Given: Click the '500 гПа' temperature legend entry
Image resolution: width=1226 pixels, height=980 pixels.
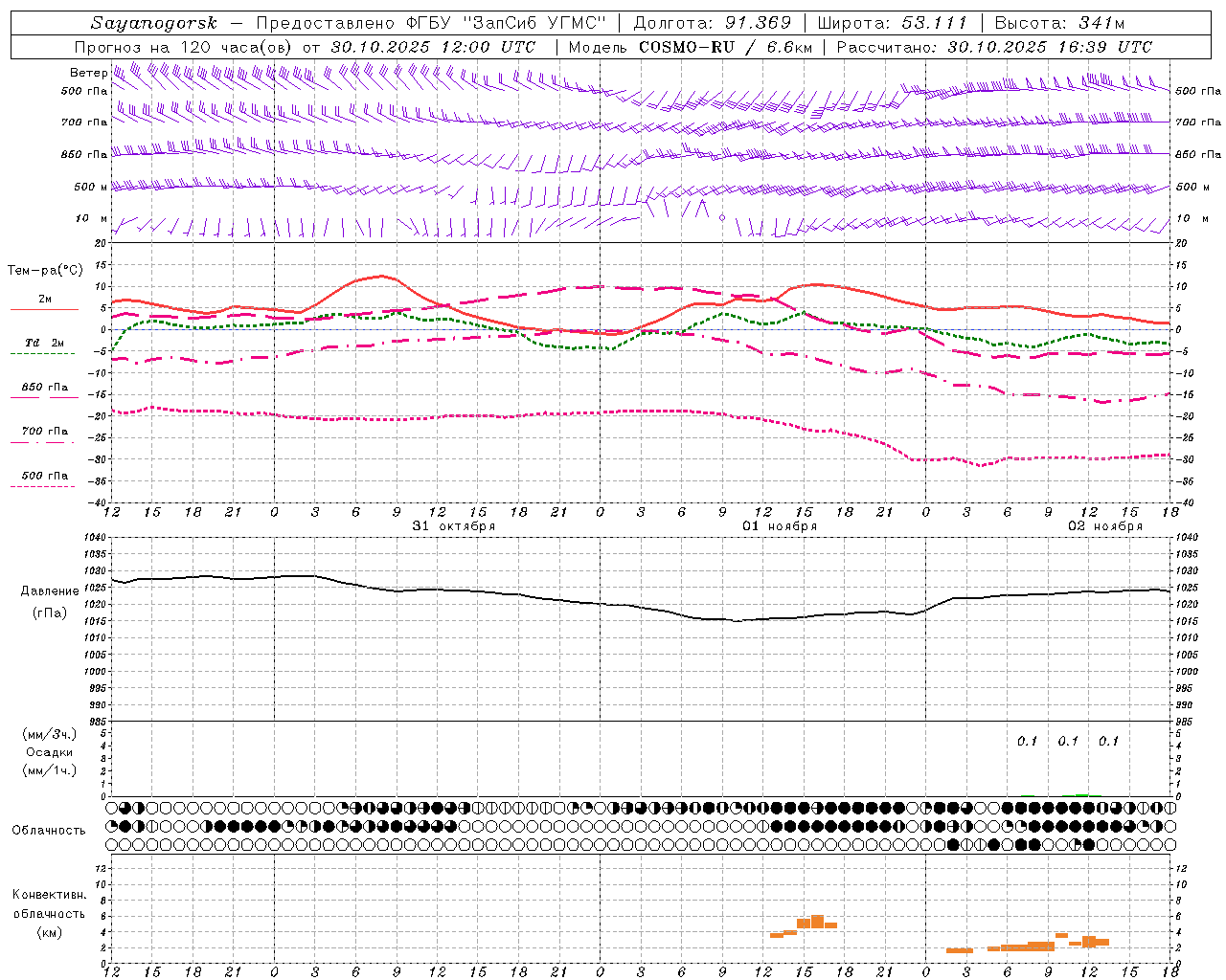Looking at the screenshot, I should pyautogui.click(x=44, y=476).
